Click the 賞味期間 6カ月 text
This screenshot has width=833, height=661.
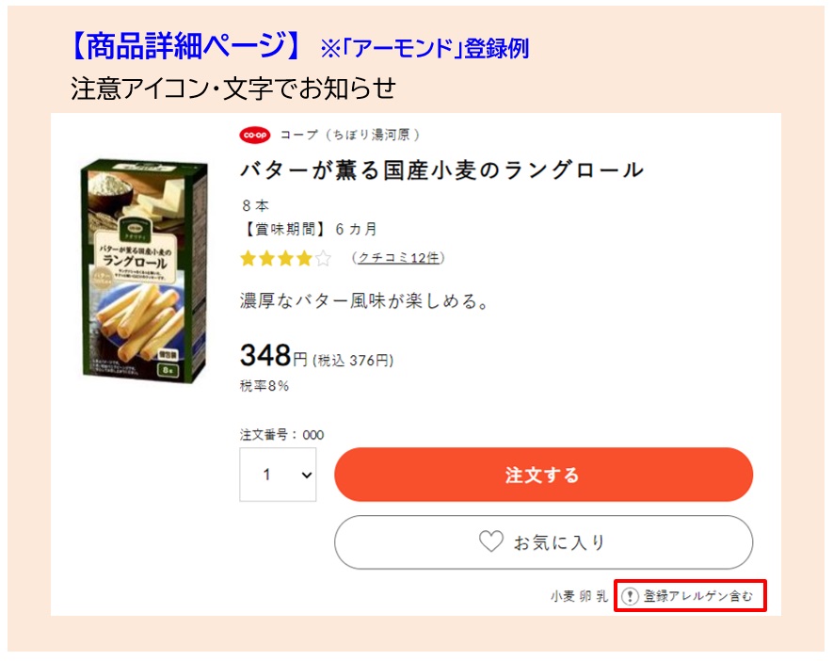(x=310, y=229)
